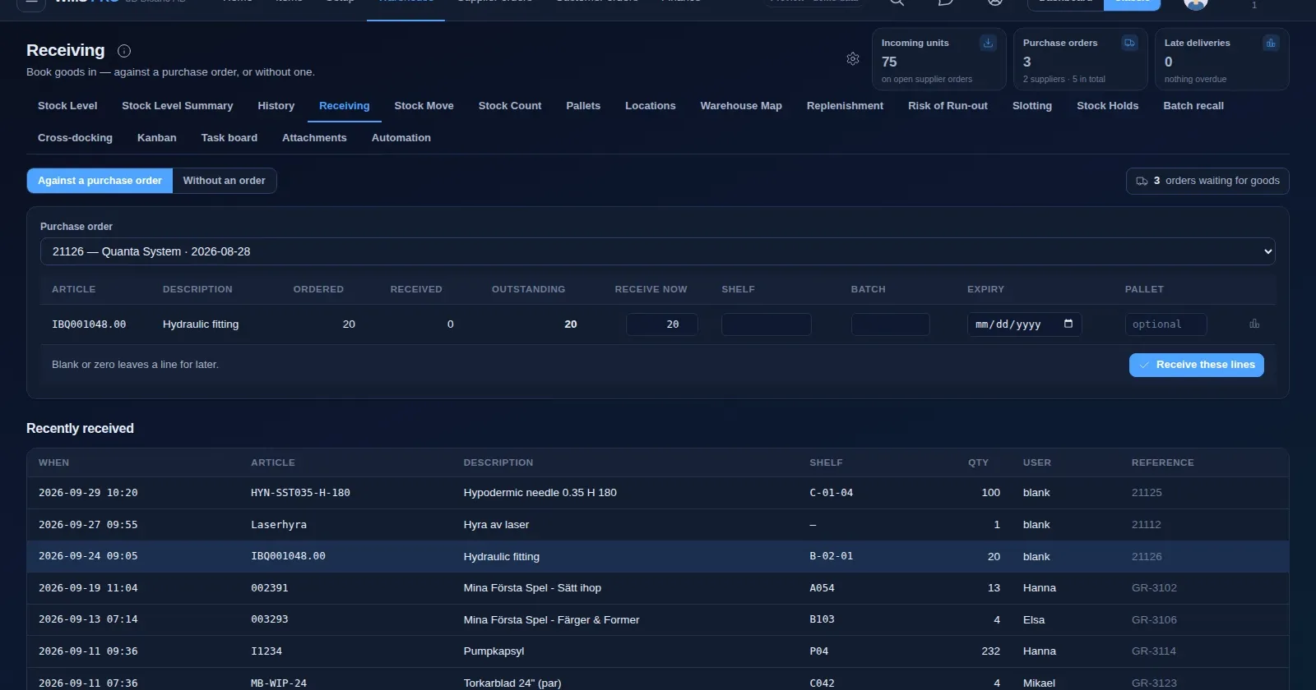Open reference GR-3106
Screen dimensions: 1316x690
1154,620
